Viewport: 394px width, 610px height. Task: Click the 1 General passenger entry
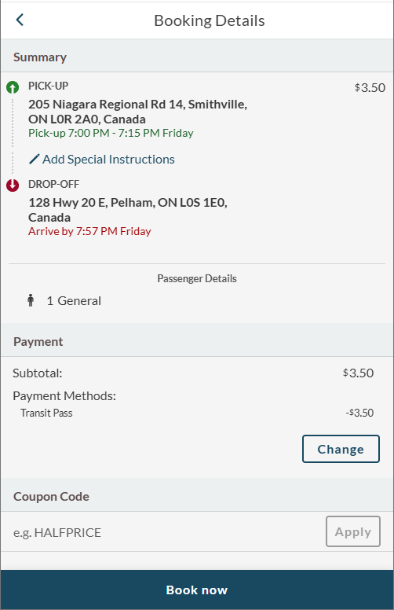pyautogui.click(x=74, y=301)
